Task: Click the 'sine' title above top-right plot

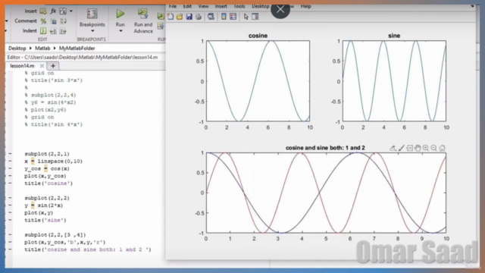Action: [394, 36]
